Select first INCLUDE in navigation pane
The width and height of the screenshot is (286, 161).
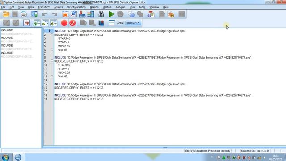[7, 30]
